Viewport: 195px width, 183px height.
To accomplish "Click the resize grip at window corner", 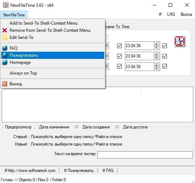I will pos(193,181).
